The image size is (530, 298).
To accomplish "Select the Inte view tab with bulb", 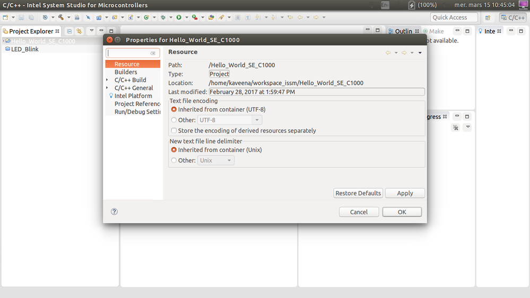I will (490, 31).
